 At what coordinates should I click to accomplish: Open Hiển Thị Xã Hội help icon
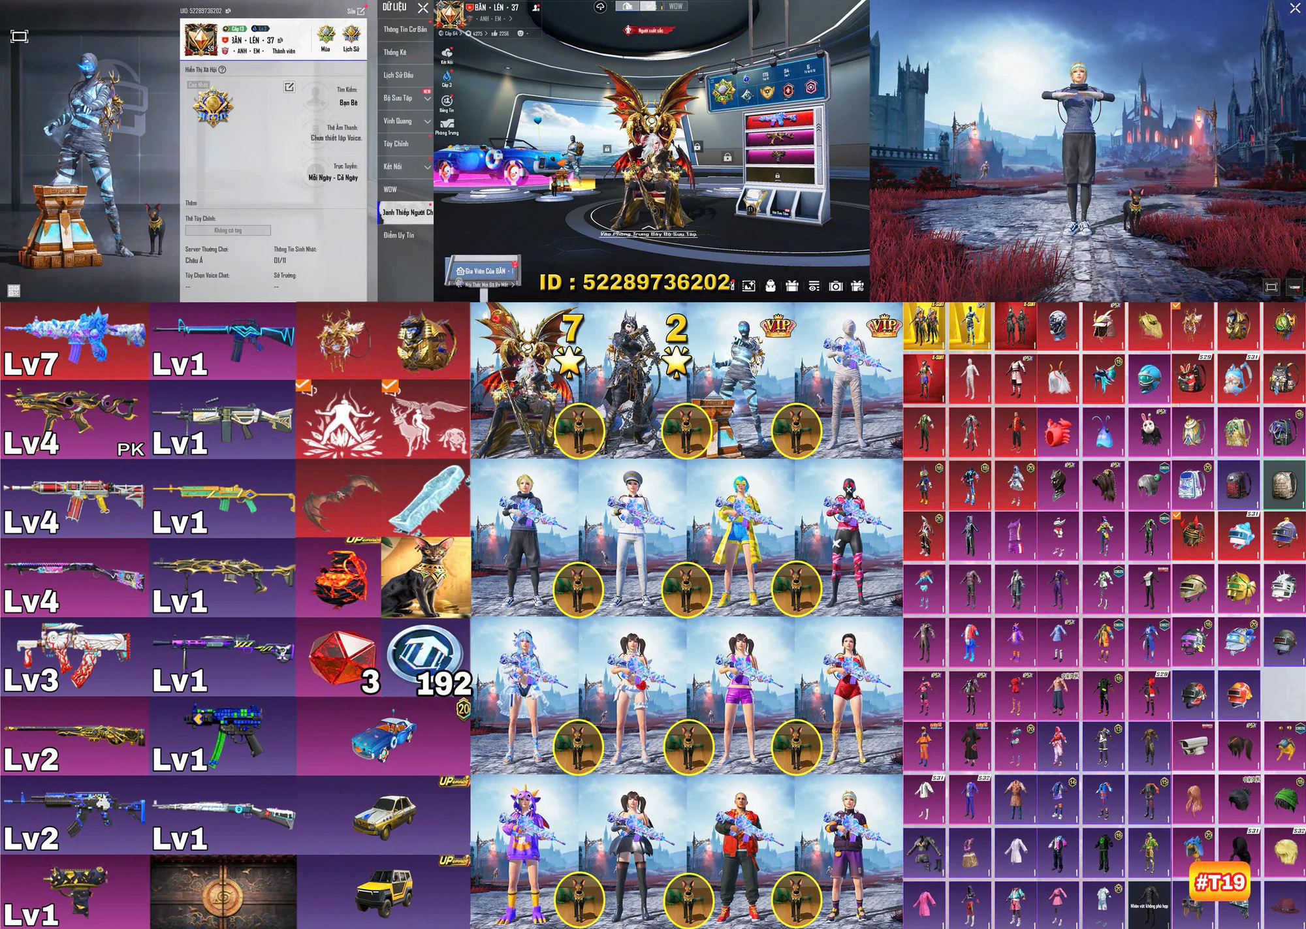pyautogui.click(x=222, y=70)
